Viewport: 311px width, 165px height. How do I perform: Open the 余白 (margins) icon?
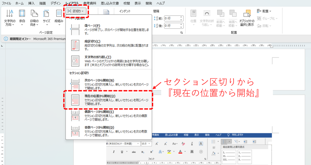point(22,14)
